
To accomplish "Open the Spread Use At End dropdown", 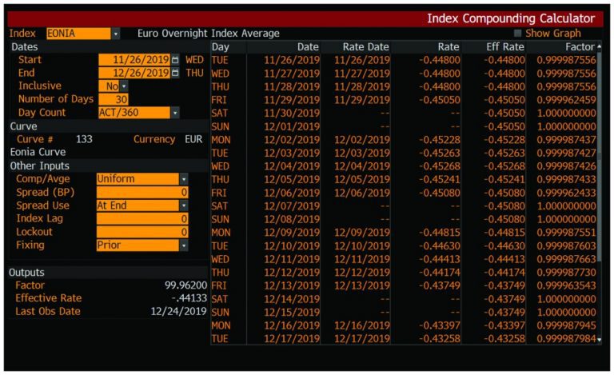I will [184, 205].
